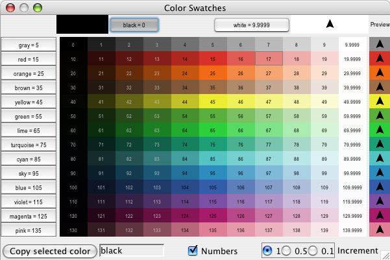Click the arrow preview icon in the cyan row
The width and height of the screenshot is (390, 260).
tap(379, 159)
